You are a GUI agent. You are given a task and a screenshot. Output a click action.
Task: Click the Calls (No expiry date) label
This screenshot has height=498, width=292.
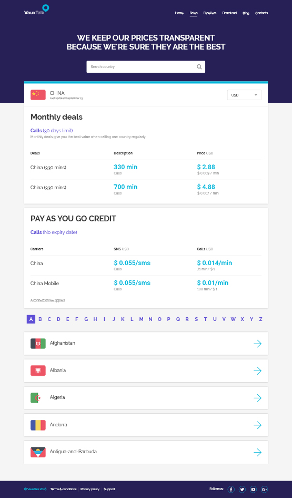(54, 232)
